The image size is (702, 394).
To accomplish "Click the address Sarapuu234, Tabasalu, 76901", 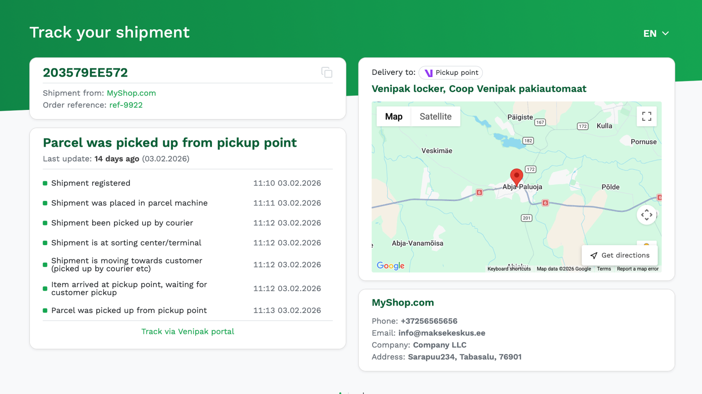I will (465, 357).
